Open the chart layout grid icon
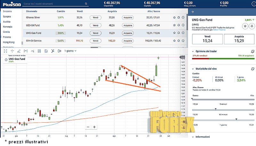Screen dimensions: 256x146 (x=40, y=51)
